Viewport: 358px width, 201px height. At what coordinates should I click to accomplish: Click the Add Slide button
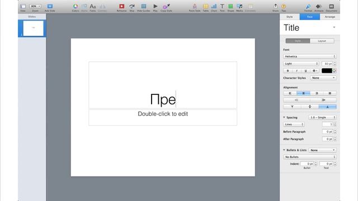pos(50,6)
